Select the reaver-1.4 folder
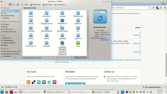 (78, 37)
